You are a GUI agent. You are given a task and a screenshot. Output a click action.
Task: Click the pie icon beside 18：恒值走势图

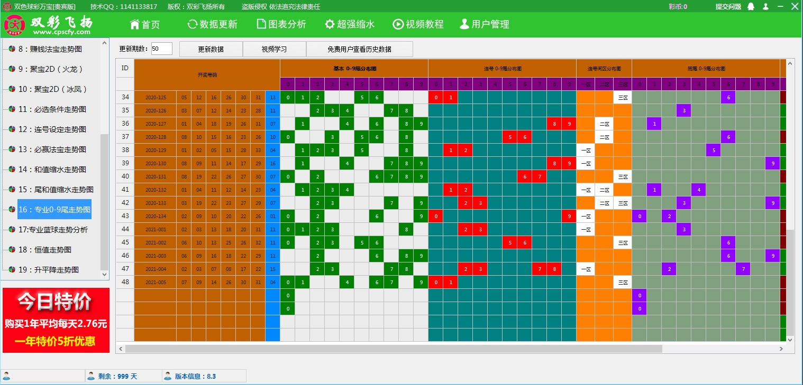click(11, 250)
